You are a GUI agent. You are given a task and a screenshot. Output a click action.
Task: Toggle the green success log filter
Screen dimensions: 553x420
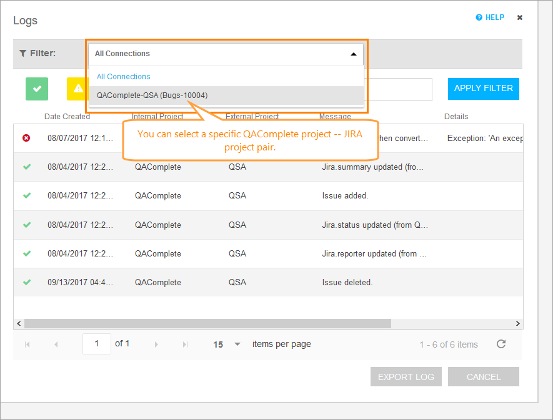[36, 89]
